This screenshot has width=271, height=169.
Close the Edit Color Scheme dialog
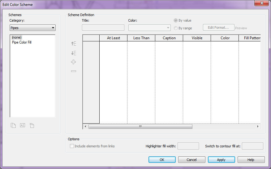click(x=262, y=3)
